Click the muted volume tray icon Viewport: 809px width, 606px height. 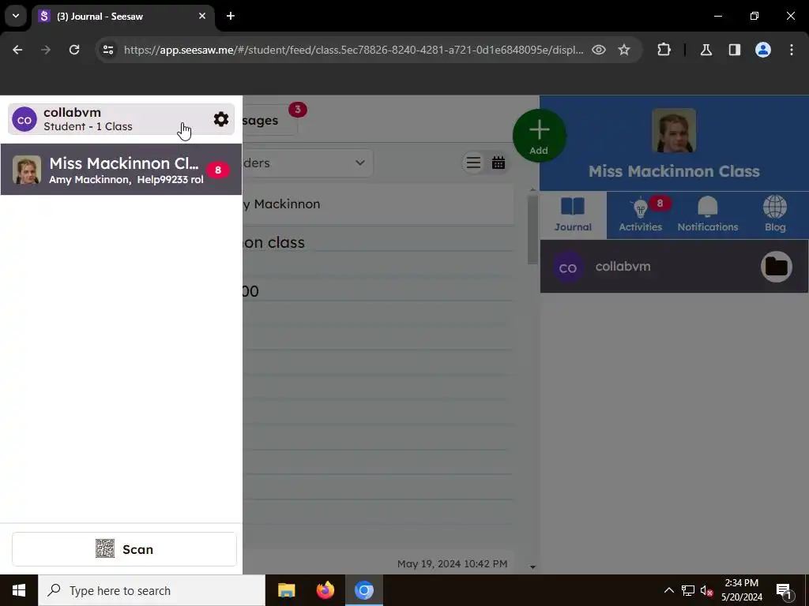point(707,590)
